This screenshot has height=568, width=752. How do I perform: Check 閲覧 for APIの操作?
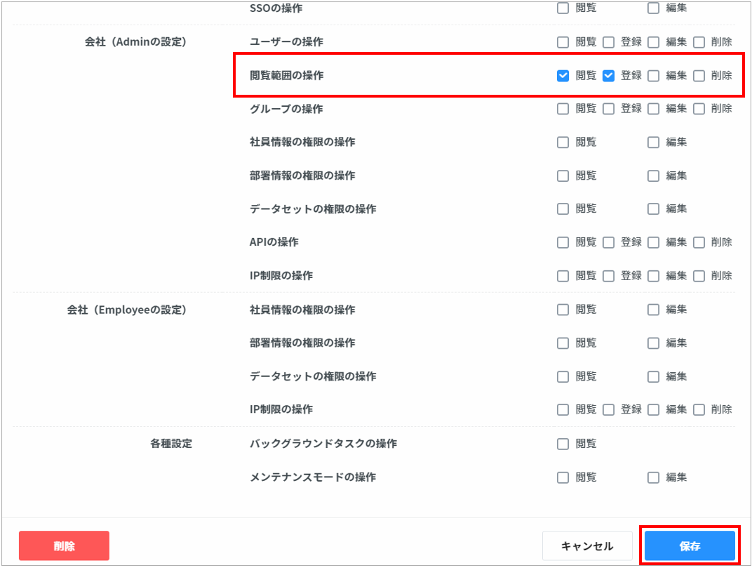click(563, 242)
